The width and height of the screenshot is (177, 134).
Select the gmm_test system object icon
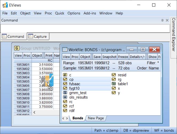click(65, 93)
